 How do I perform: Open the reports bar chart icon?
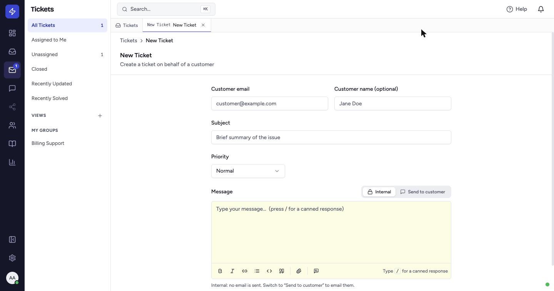click(x=12, y=162)
